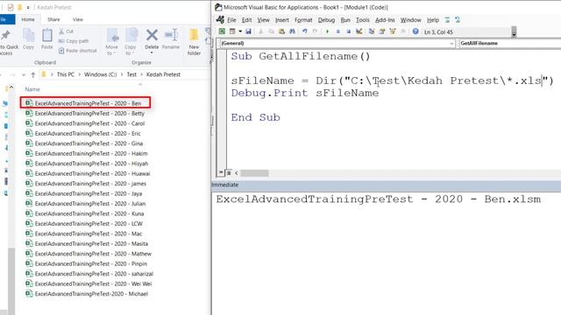This screenshot has height=315, width=561.
Task: Click the View Microsoft Excel icon in VBA toolbar
Action: pyautogui.click(x=222, y=31)
